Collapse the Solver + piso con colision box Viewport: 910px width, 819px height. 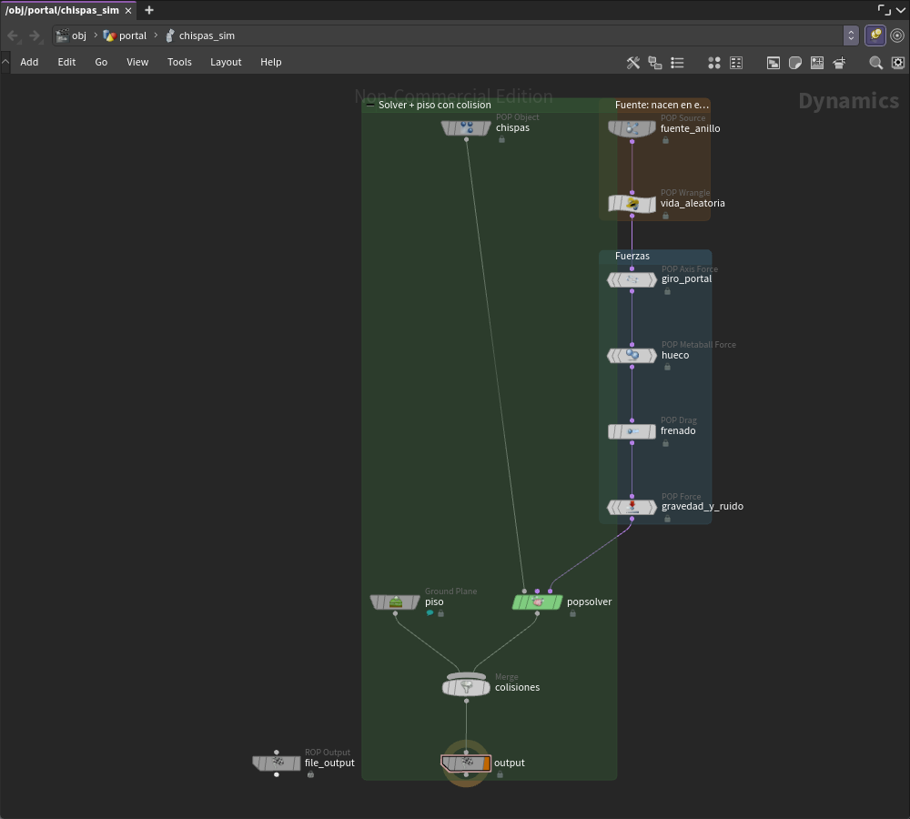point(370,105)
